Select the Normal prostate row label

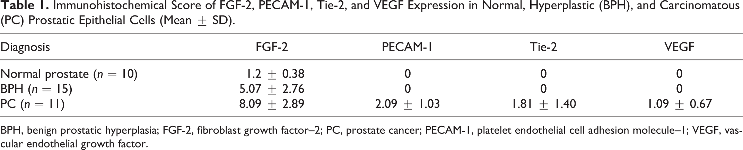coord(69,74)
